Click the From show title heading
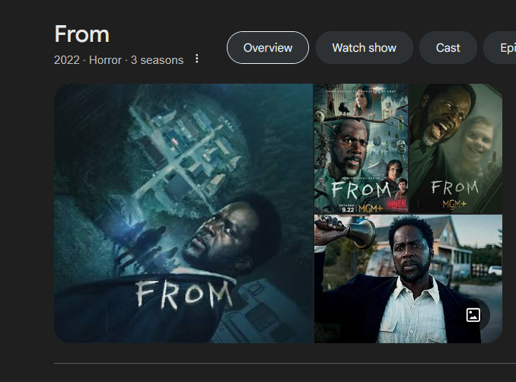Viewport: 516px width, 382px height. click(81, 34)
